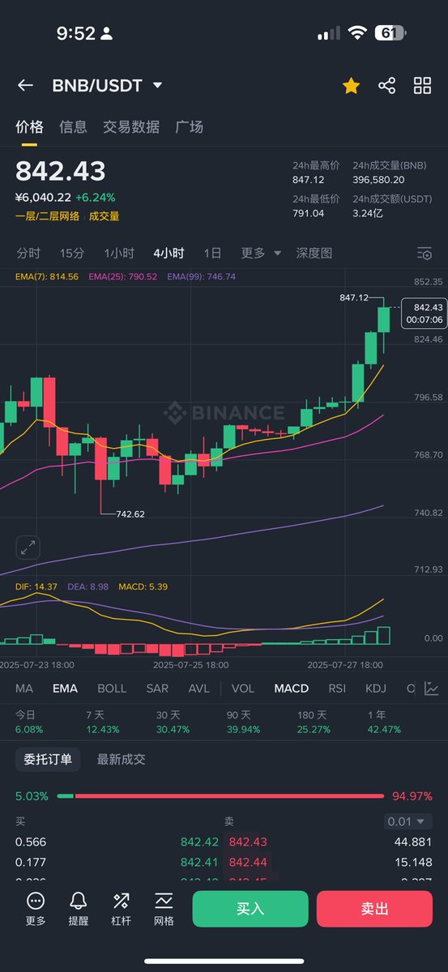Open the grid layout icon at top right
Image resolution: width=448 pixels, height=972 pixels.
click(422, 85)
